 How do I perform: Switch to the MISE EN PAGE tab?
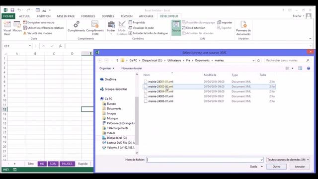click(x=66, y=16)
